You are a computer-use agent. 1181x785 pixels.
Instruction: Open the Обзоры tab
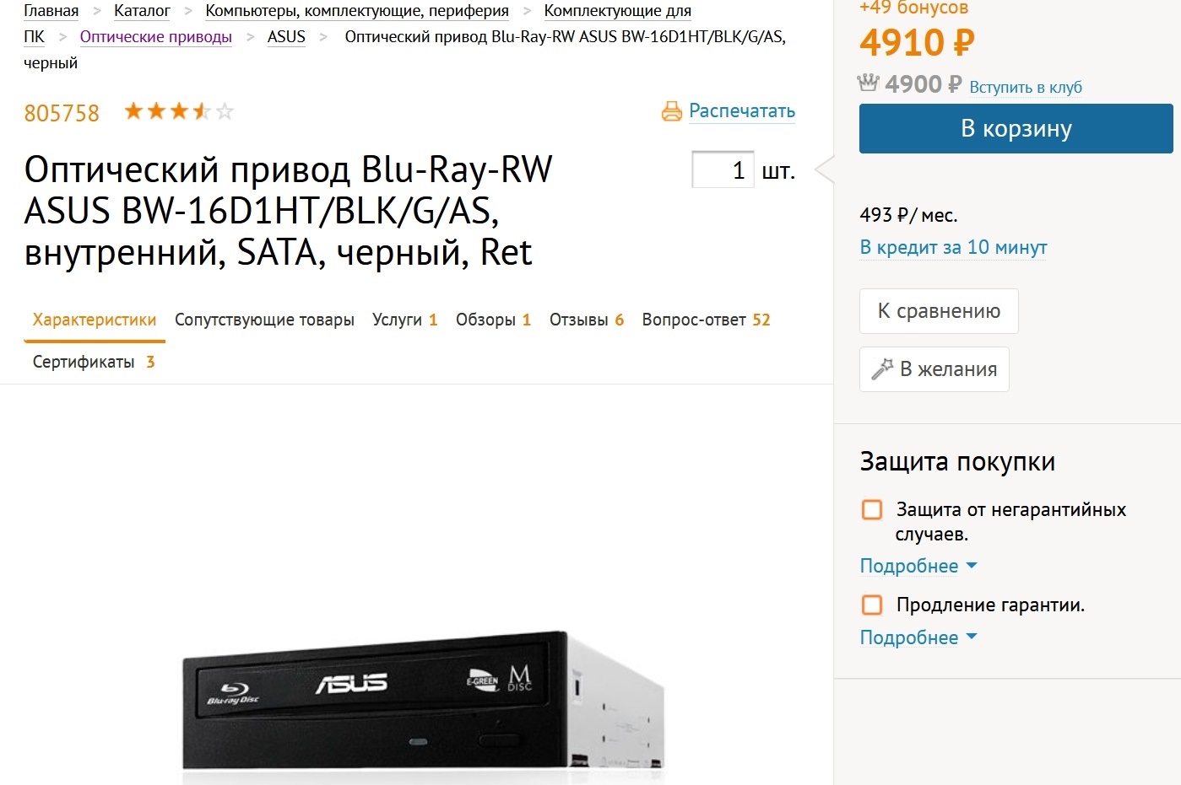[493, 320]
